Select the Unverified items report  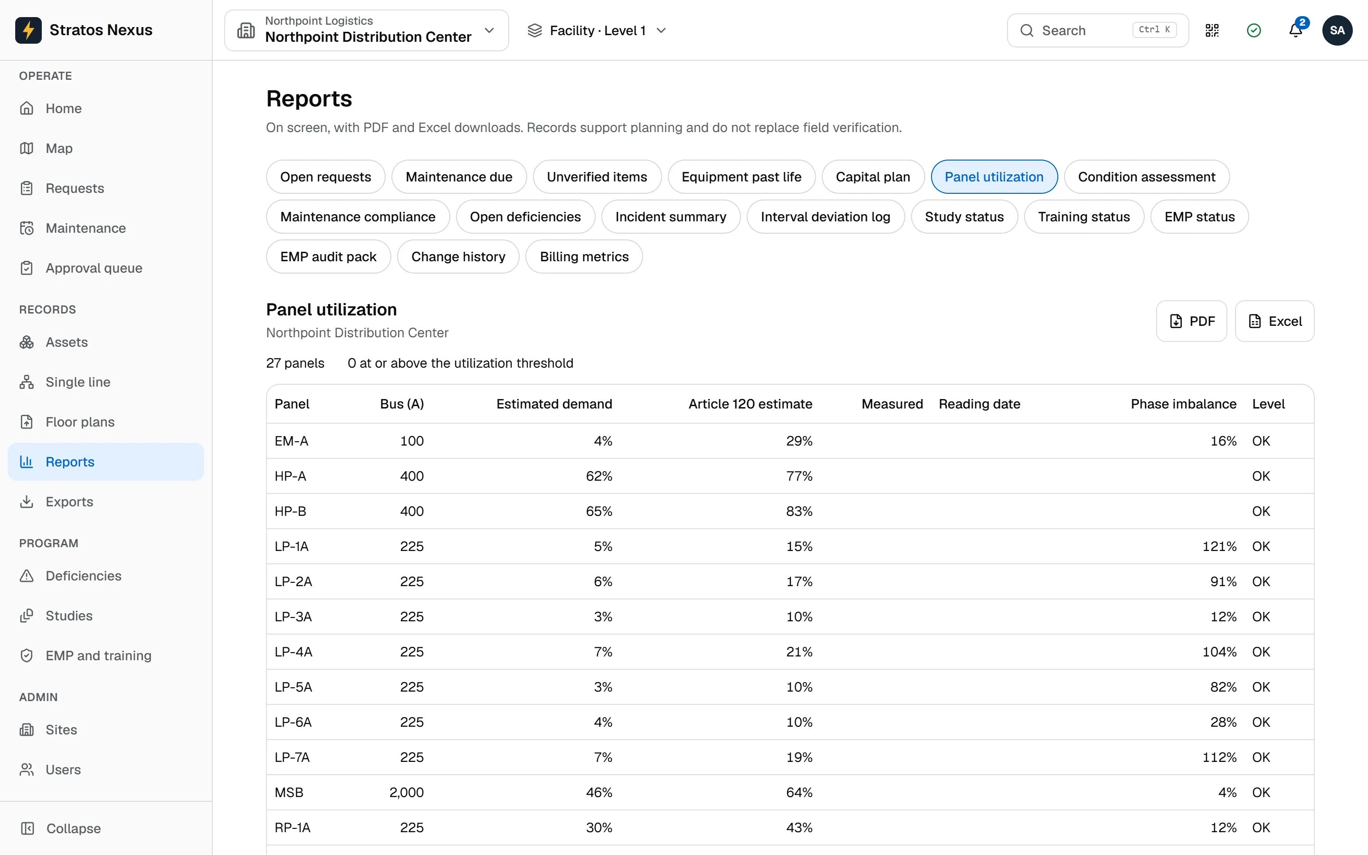click(597, 177)
